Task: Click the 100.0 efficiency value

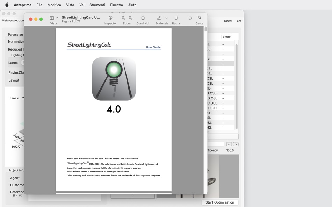Action: 230,151
